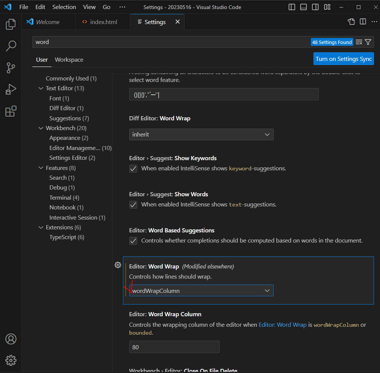Image resolution: width=380 pixels, height=373 pixels.
Task: Select Commonly Used (1) in tree
Action: 71,79
